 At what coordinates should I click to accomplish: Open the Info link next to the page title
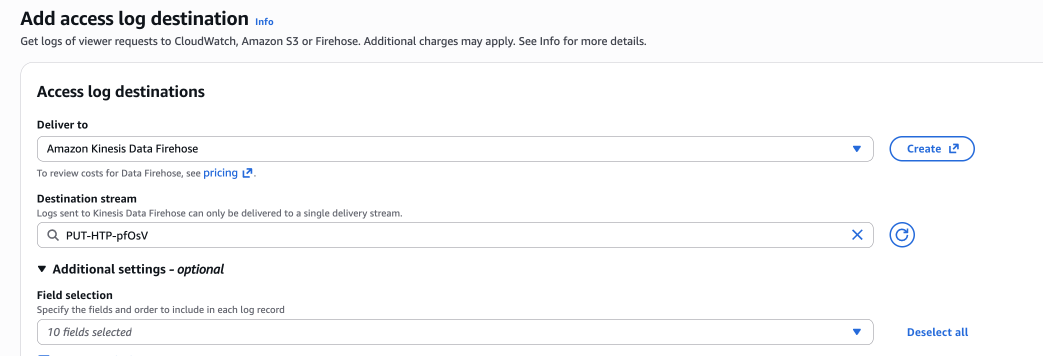coord(264,21)
